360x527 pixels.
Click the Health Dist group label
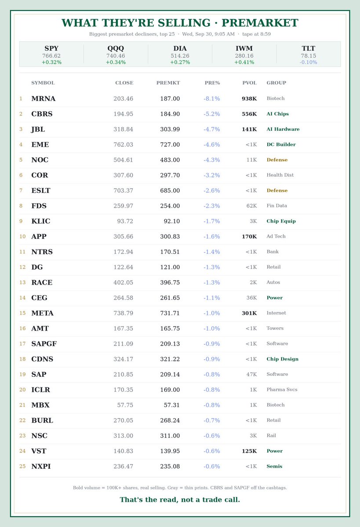(280, 175)
